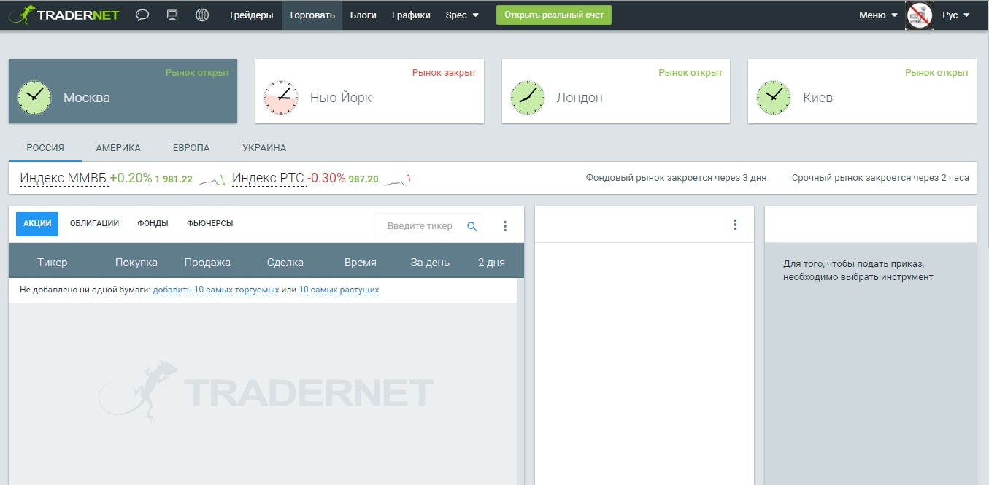Viewport: 989px width, 485px height.
Task: Click the -0.30% RTS change value
Action: pos(326,178)
